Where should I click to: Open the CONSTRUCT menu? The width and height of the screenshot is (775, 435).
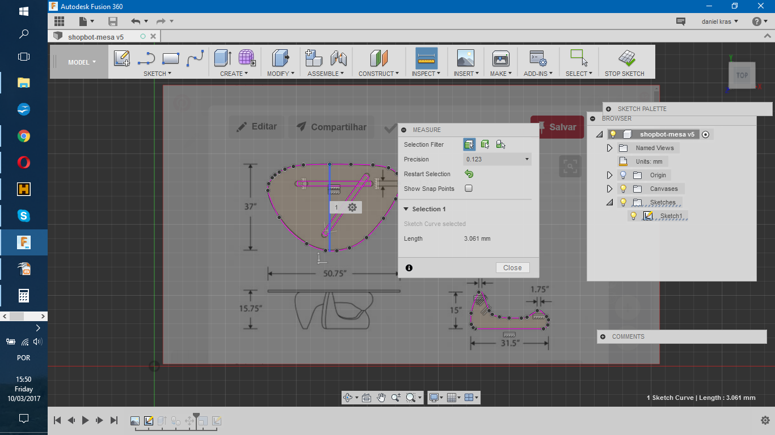coord(378,74)
